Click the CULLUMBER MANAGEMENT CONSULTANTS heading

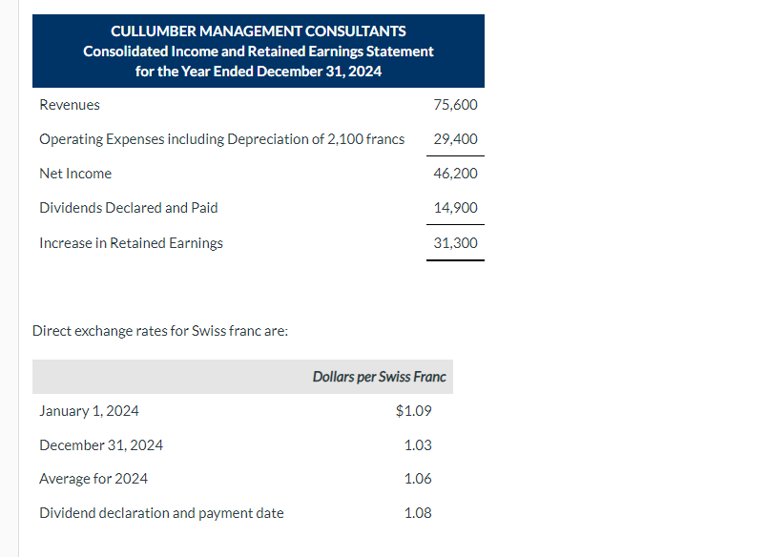click(259, 31)
